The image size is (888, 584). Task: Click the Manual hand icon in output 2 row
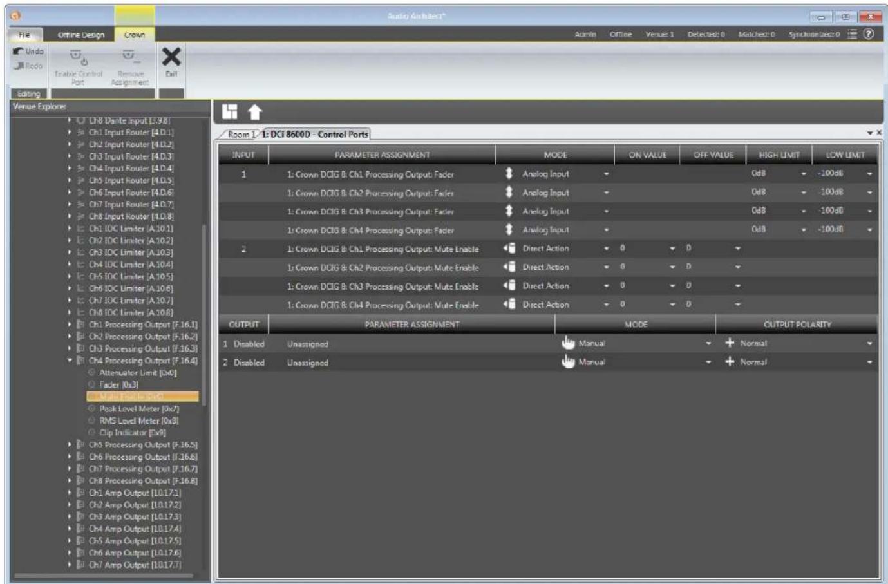(567, 362)
